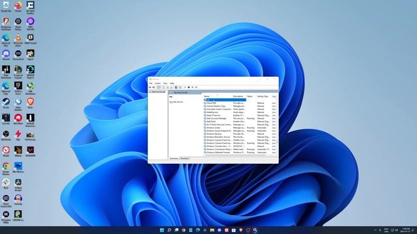Click the Restart Service toolbar icon
Image resolution: width=417 pixels, height=234 pixels.
(196, 87)
